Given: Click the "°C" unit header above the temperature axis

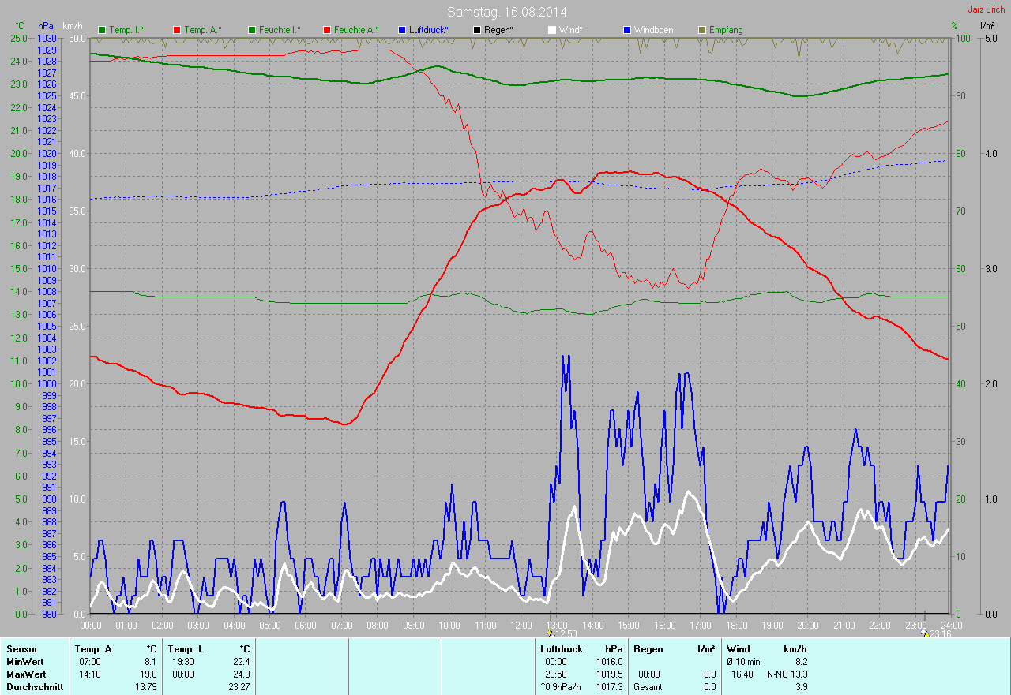Looking at the screenshot, I should point(20,26).
